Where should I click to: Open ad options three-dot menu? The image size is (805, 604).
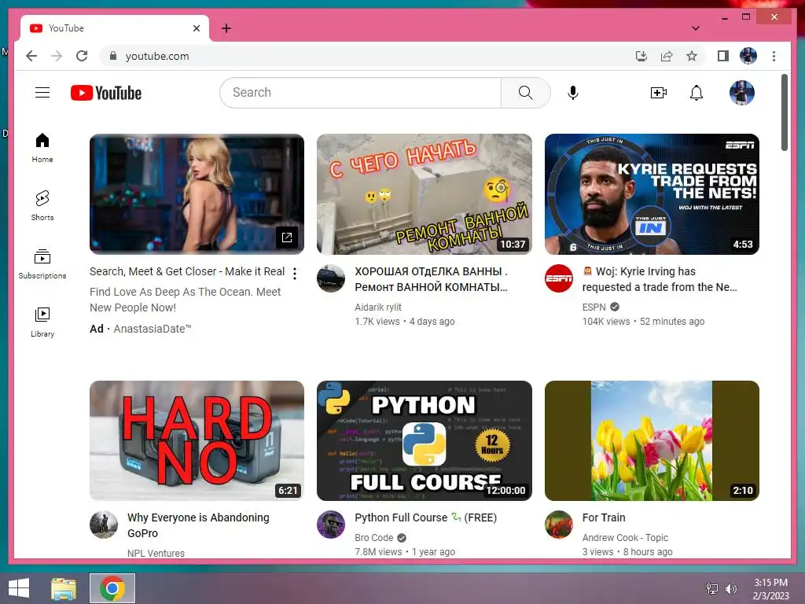pos(295,274)
